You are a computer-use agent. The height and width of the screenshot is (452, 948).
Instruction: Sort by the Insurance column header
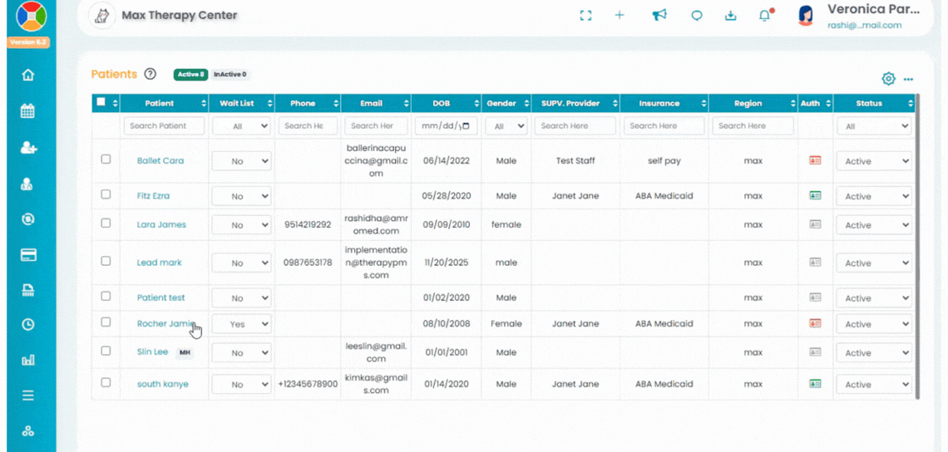point(664,103)
